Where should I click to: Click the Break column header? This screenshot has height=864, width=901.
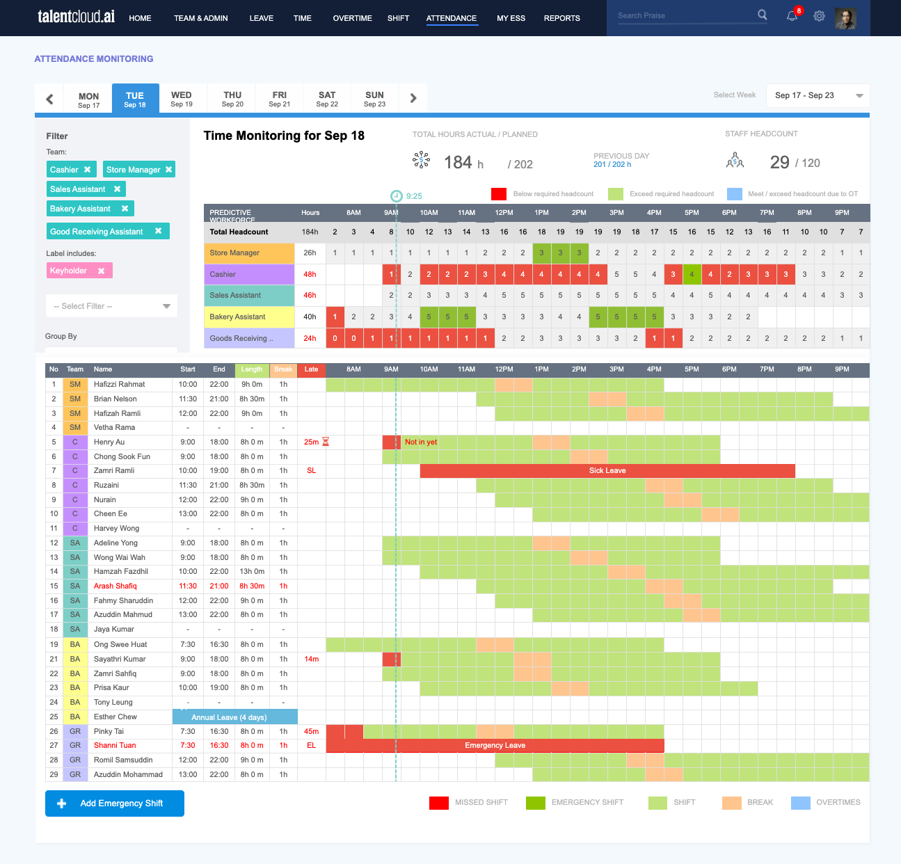click(283, 369)
